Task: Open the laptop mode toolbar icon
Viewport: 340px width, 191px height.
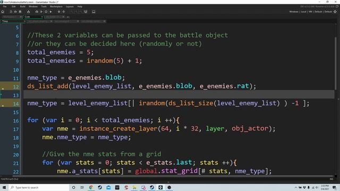Action: pos(93,12)
